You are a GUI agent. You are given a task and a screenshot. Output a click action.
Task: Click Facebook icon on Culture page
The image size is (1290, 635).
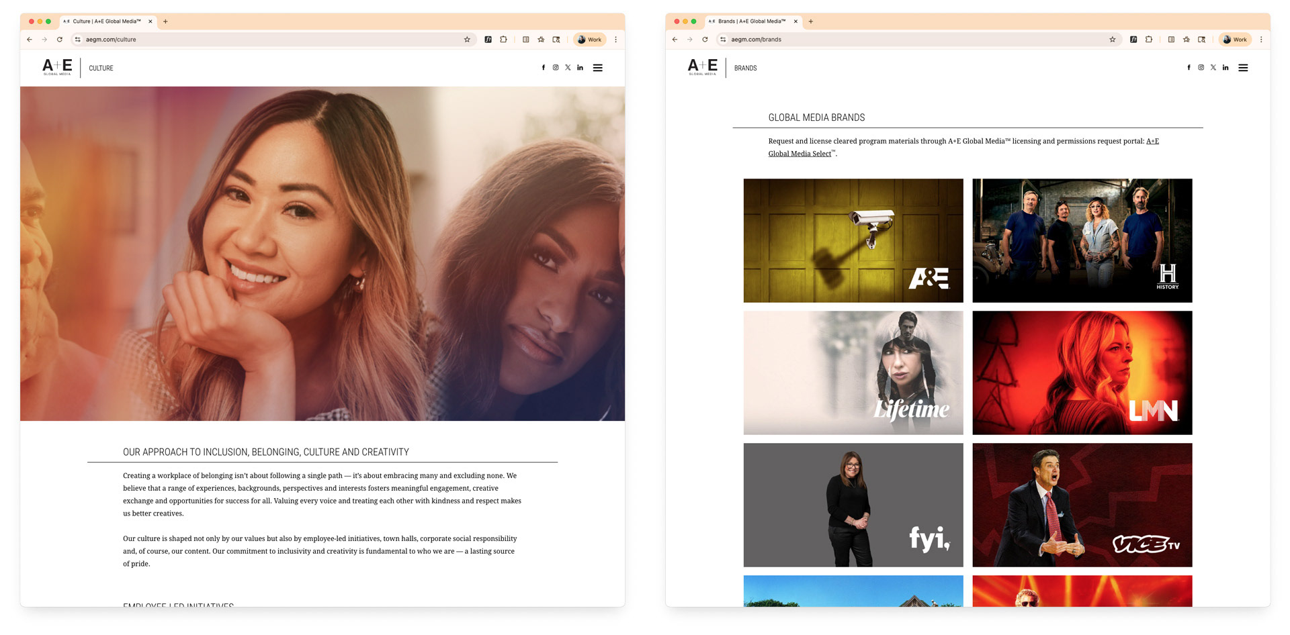point(544,68)
